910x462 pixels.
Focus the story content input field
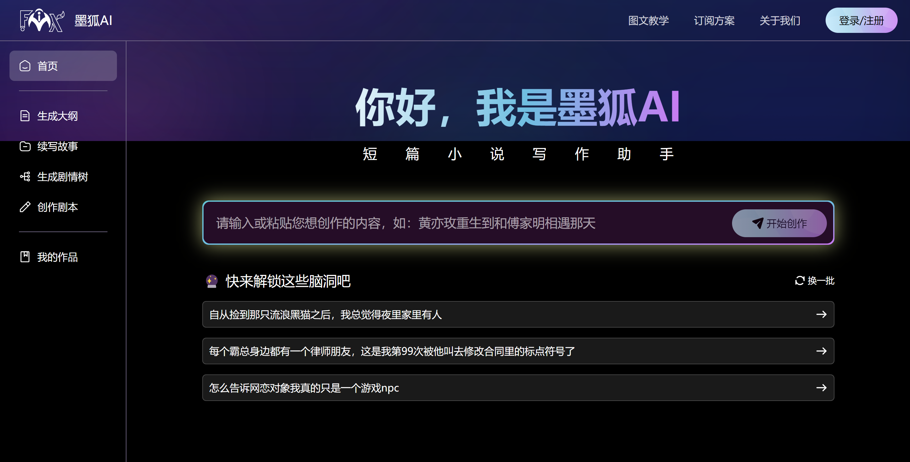[x=459, y=223]
